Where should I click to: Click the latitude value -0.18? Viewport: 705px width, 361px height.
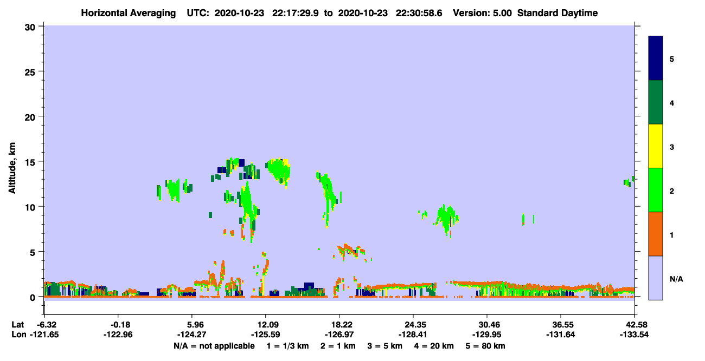point(120,325)
